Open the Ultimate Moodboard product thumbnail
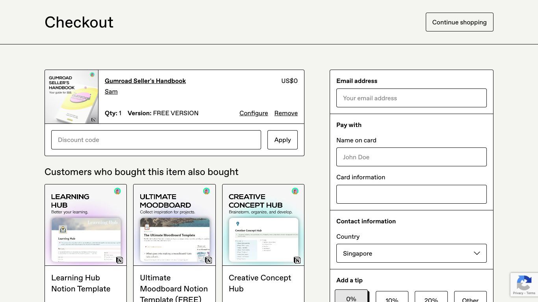 pos(174,225)
